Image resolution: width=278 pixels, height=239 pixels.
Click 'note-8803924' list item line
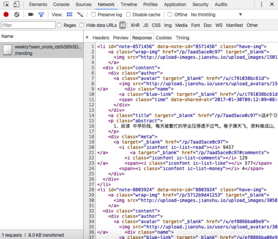point(182,190)
